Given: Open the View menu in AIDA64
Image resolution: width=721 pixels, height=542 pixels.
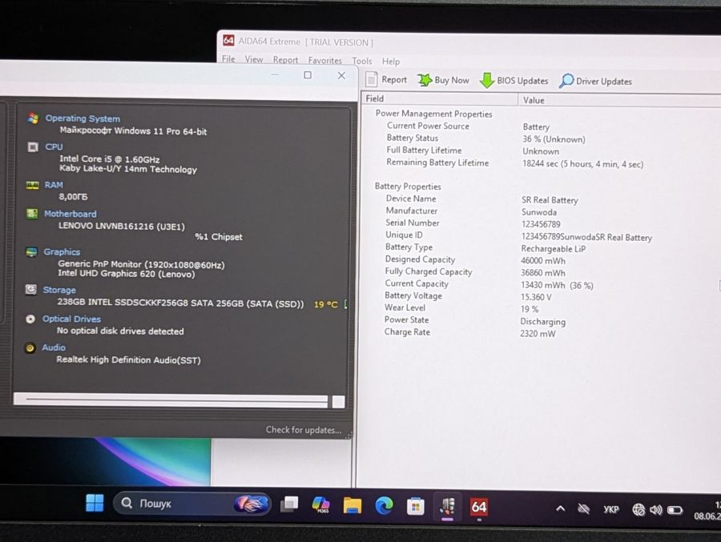Looking at the screenshot, I should [254, 59].
